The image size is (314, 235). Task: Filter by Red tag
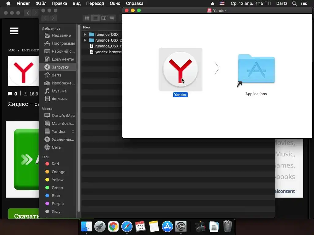(x=58, y=164)
